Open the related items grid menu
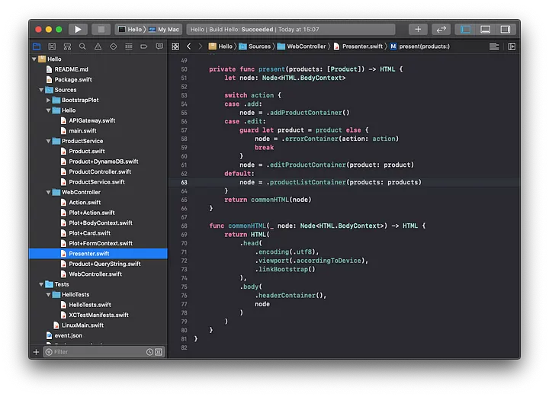The image size is (549, 397). [x=175, y=46]
